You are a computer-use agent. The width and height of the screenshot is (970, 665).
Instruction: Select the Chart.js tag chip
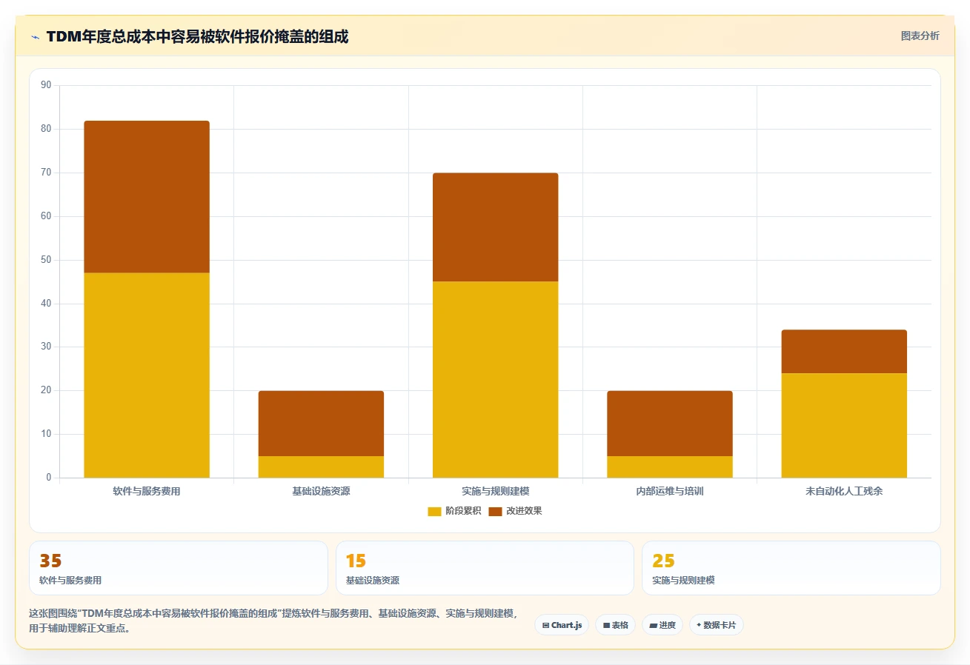point(562,625)
